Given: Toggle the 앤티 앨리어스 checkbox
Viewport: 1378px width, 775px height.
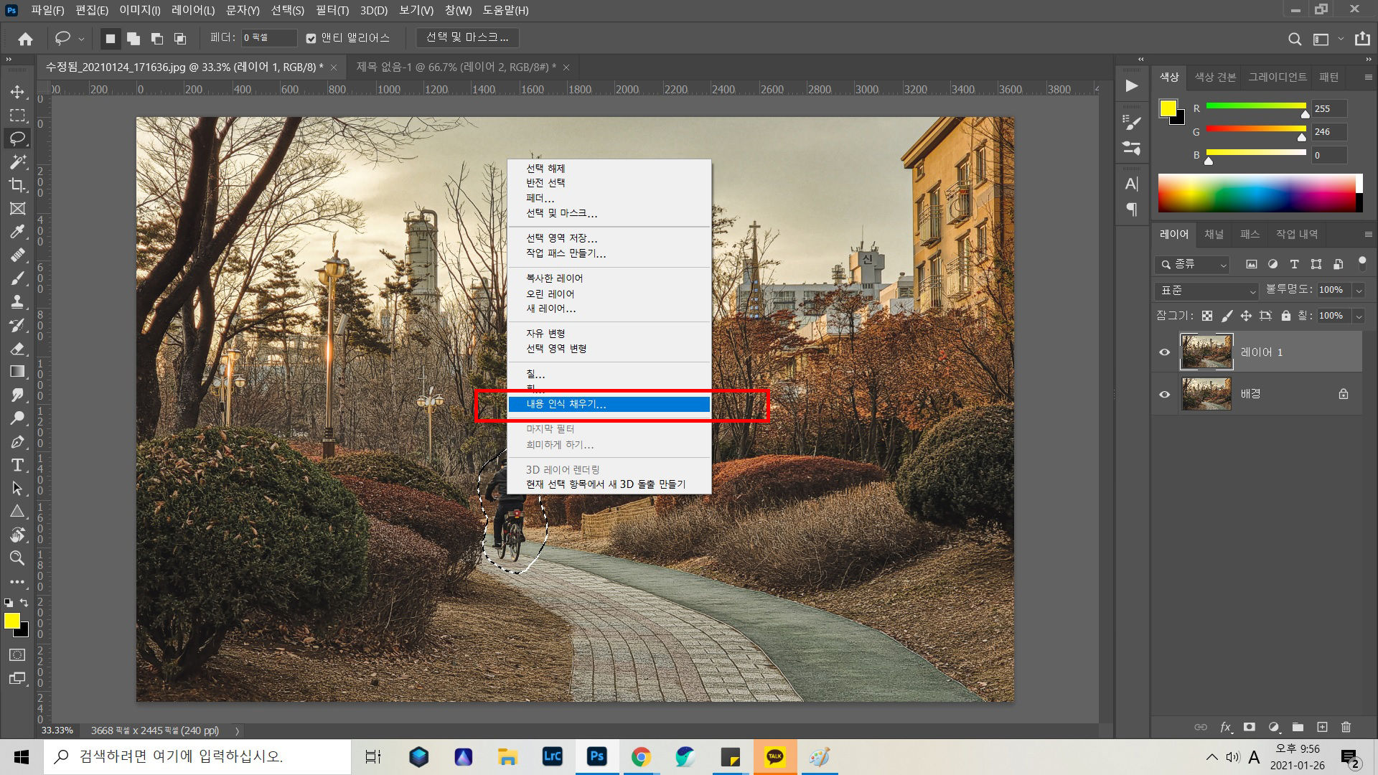Looking at the screenshot, I should point(311,38).
